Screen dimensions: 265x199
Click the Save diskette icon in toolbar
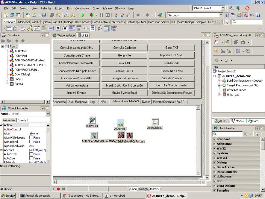coord(44,15)
